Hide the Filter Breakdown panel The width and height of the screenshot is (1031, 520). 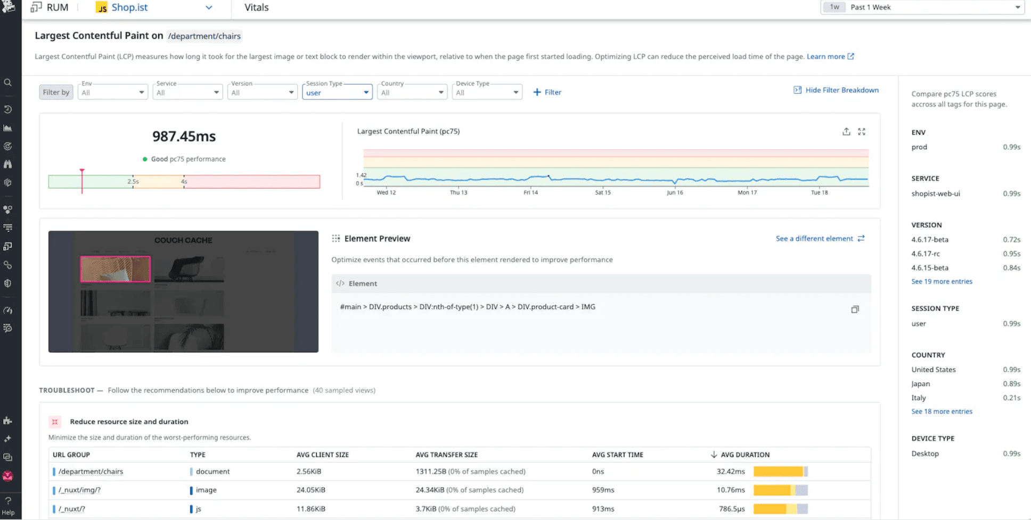(x=836, y=90)
